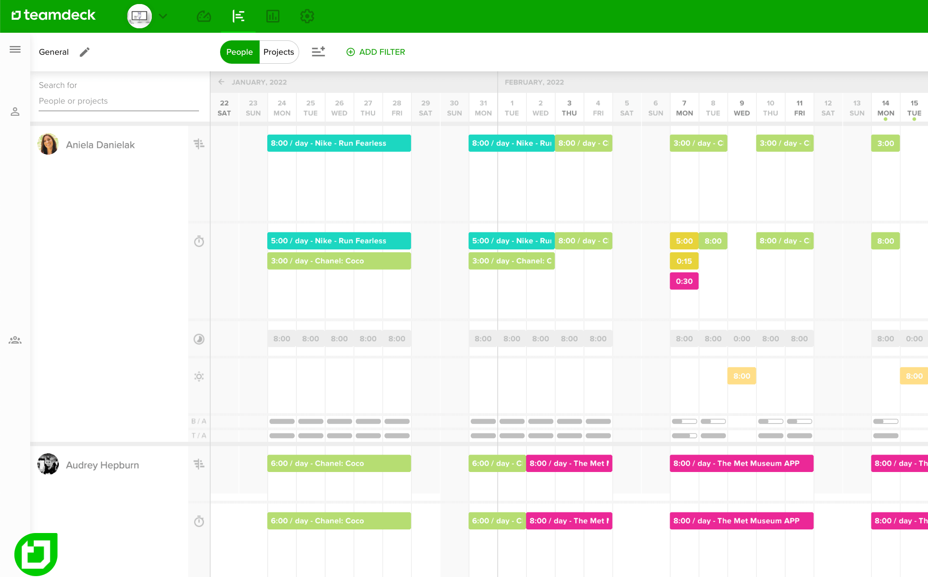Open the calendar timeline view icon
The width and height of the screenshot is (928, 577).
[x=238, y=17]
